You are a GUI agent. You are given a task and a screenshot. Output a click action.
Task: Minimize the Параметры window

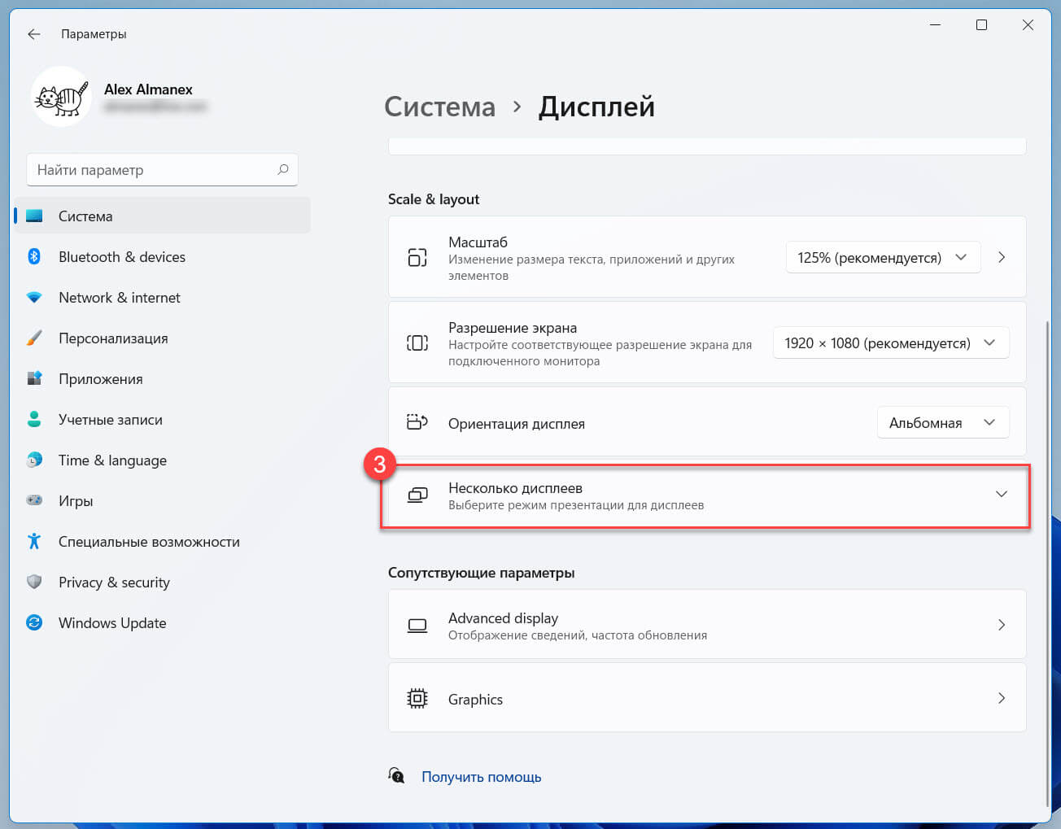pos(936,25)
